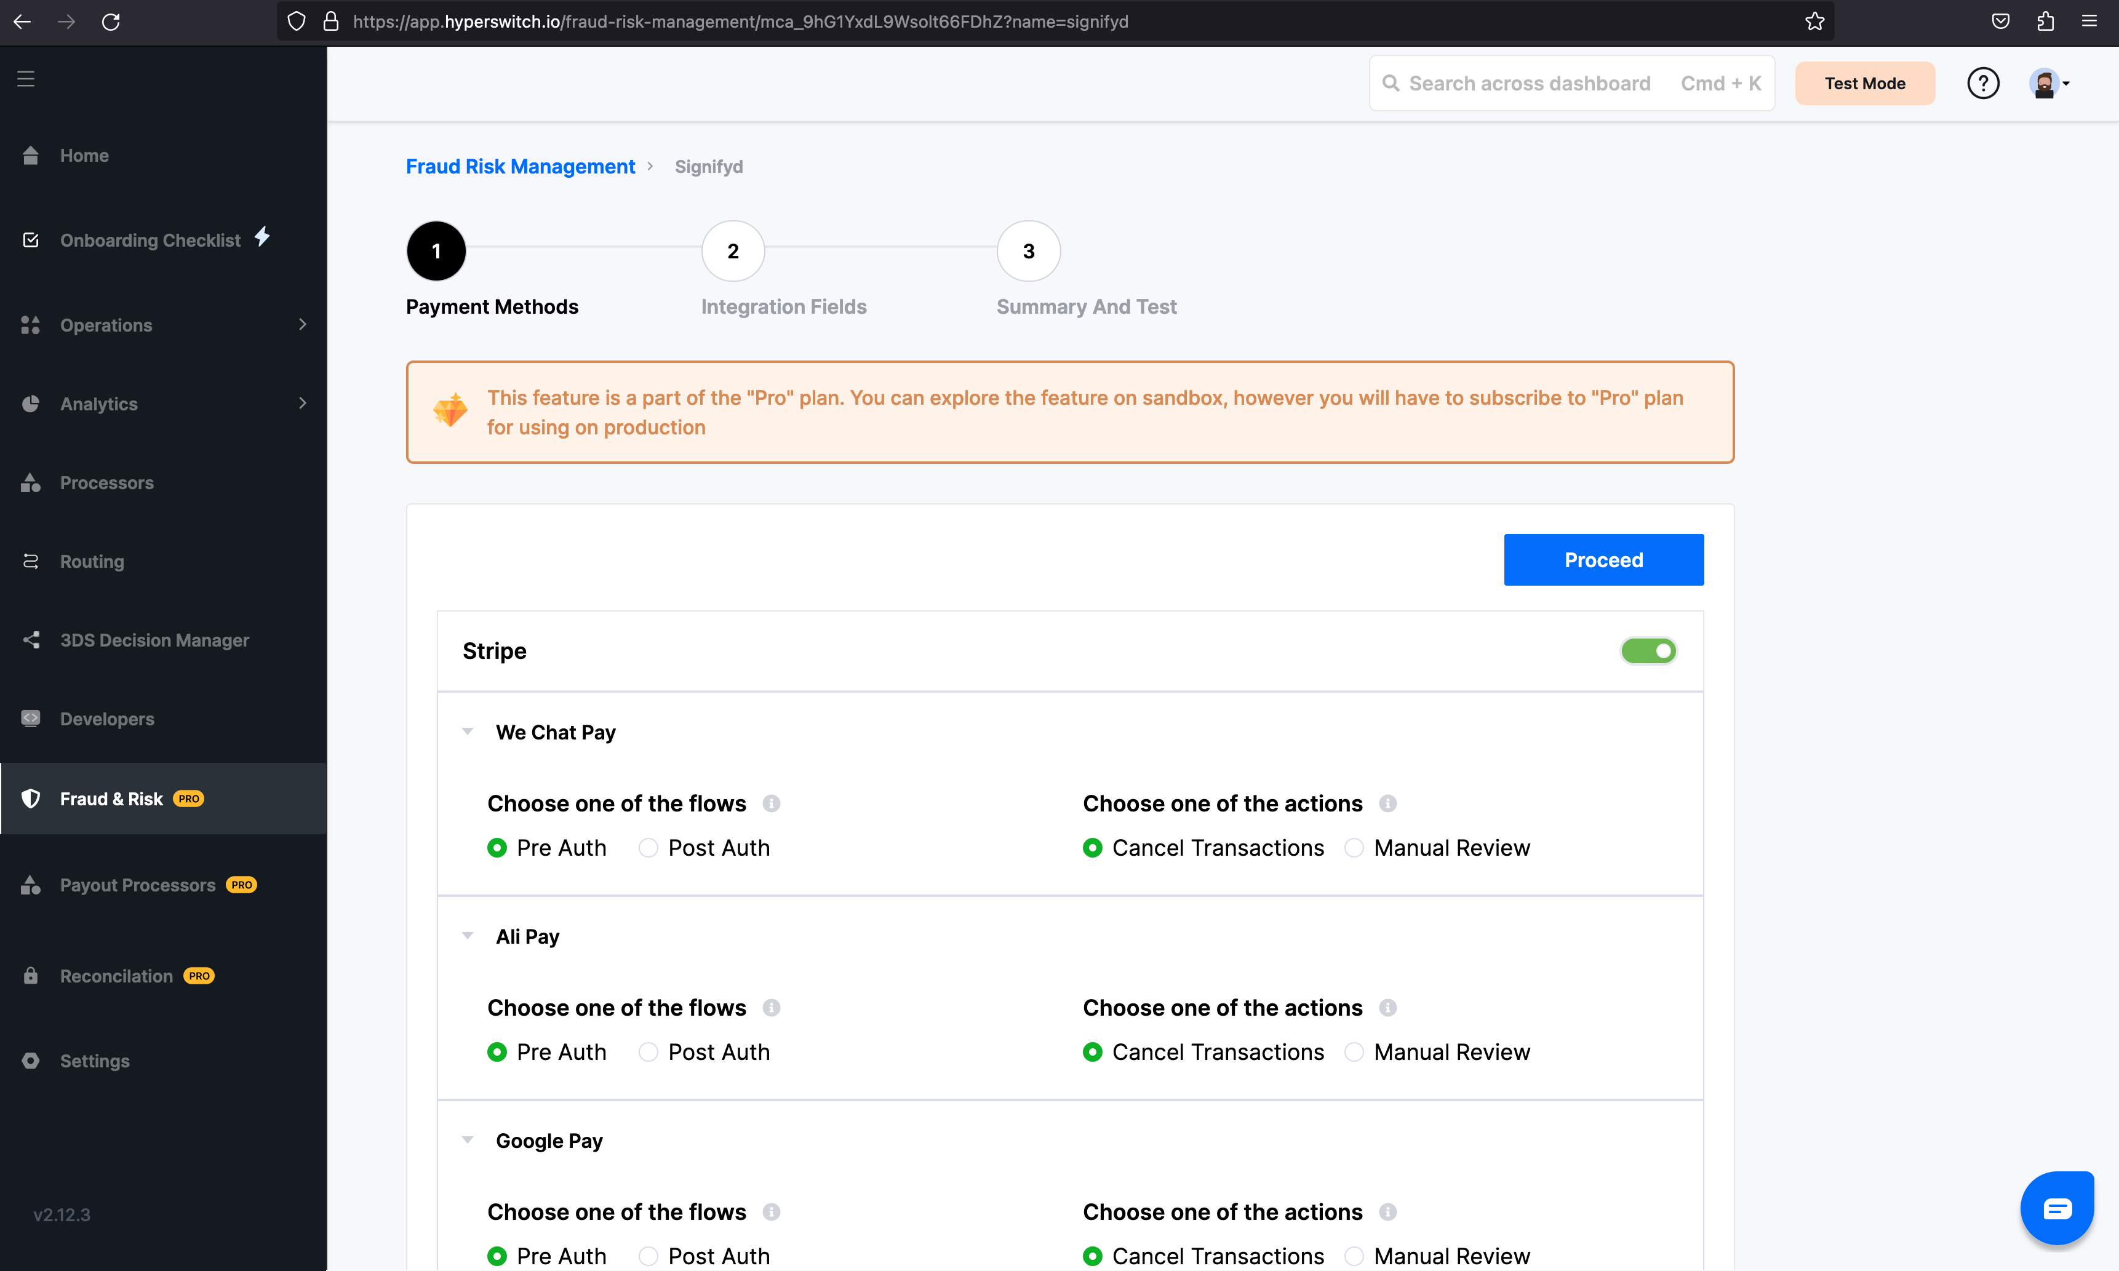This screenshot has height=1271, width=2119.
Task: Open the user profile avatar dropdown
Action: [x=2049, y=83]
